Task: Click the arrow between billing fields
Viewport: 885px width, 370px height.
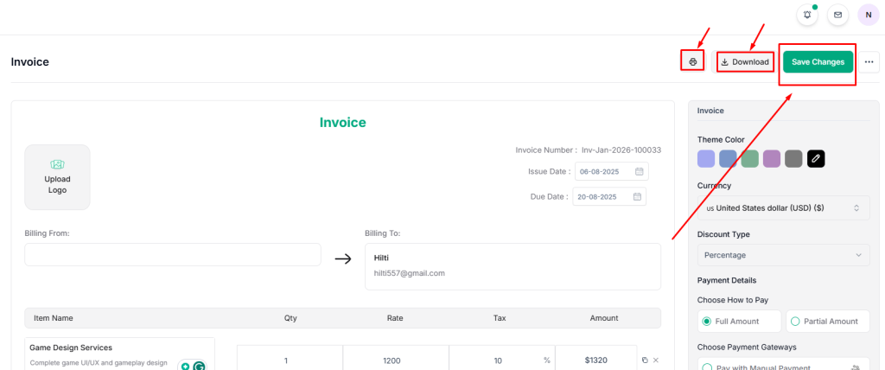Action: (x=343, y=258)
